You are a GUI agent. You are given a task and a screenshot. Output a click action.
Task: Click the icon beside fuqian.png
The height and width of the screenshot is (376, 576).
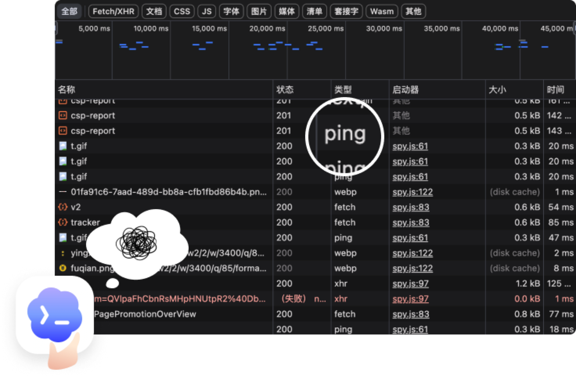coord(63,268)
